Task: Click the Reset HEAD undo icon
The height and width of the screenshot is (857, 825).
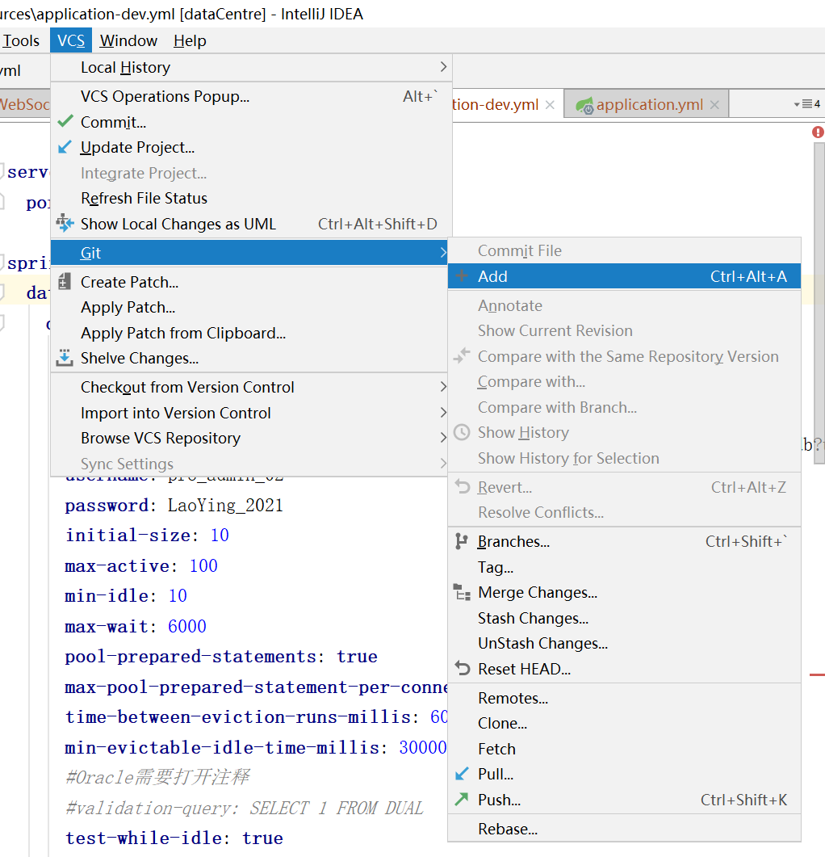Action: pos(463,668)
